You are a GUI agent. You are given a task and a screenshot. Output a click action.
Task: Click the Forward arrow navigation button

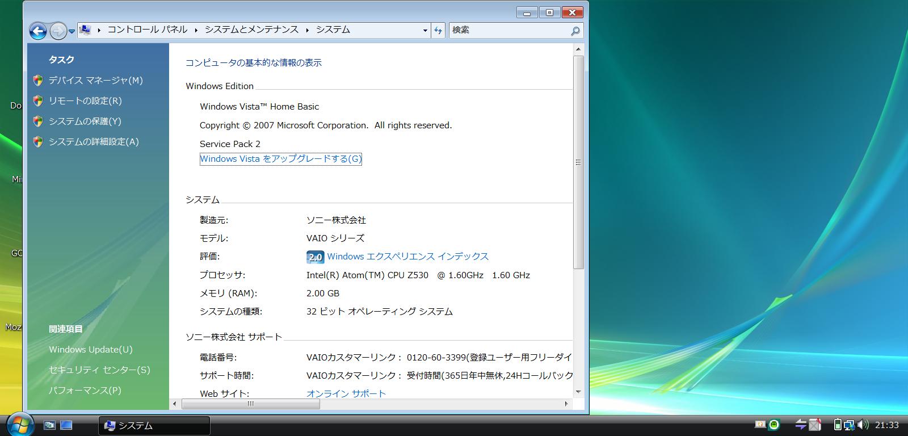(58, 31)
